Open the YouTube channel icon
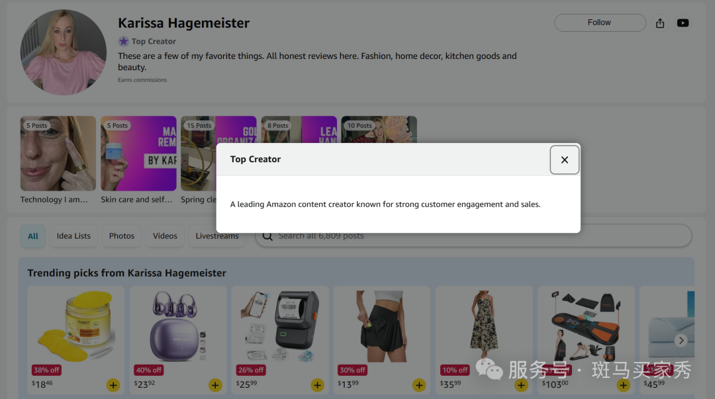Image resolution: width=715 pixels, height=399 pixels. [683, 22]
